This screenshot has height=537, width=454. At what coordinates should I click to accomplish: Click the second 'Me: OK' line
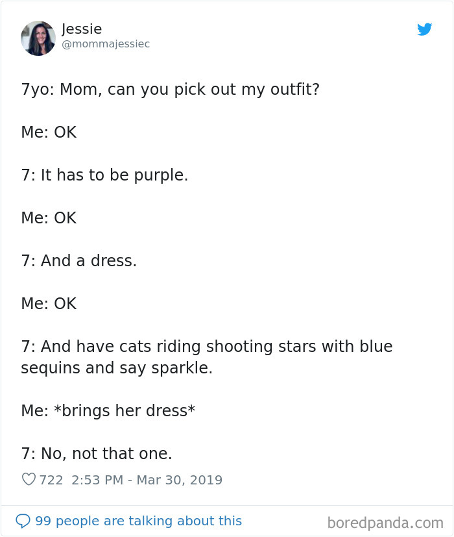[x=49, y=218]
